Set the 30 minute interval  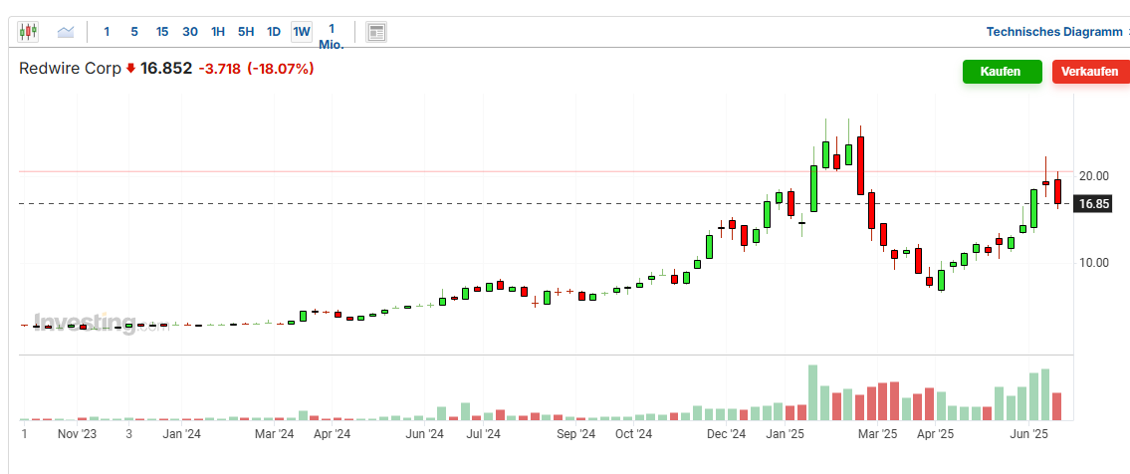point(190,32)
